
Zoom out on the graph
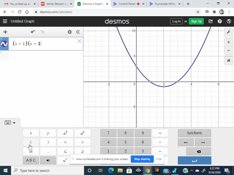click(x=229, y=51)
